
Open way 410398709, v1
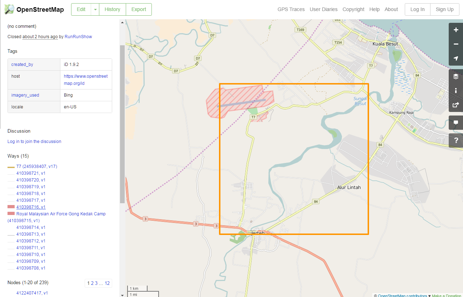point(31,261)
